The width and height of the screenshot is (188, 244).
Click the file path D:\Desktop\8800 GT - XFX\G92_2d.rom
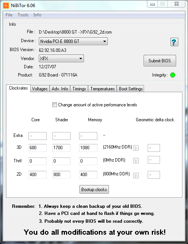coord(75,32)
